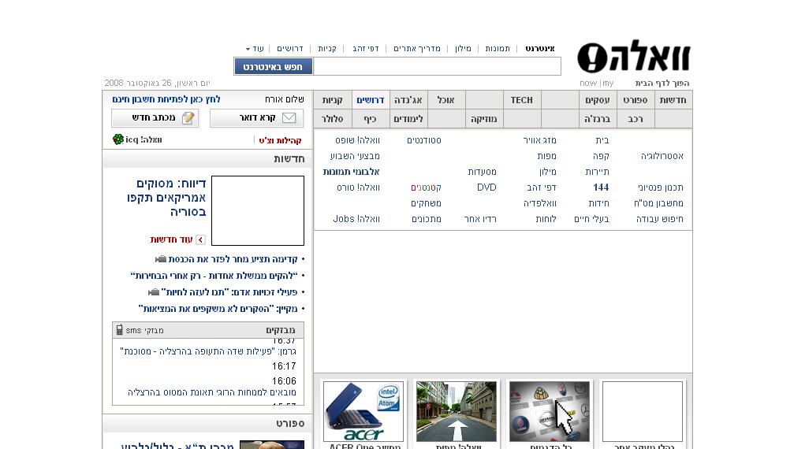Open the כיף tab

click(x=370, y=119)
